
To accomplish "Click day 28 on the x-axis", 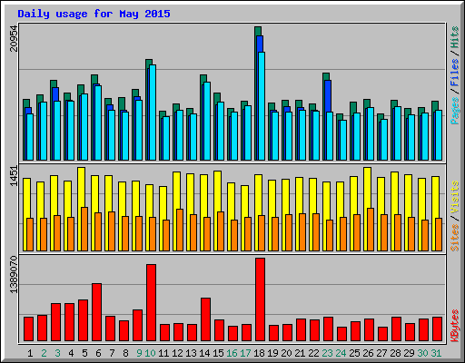I will [395, 353].
